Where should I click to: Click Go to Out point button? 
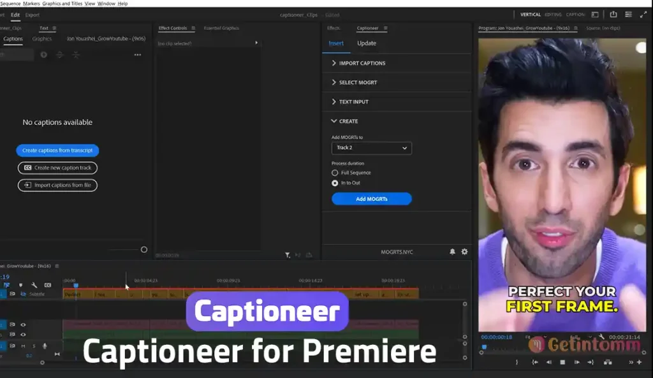coord(591,362)
